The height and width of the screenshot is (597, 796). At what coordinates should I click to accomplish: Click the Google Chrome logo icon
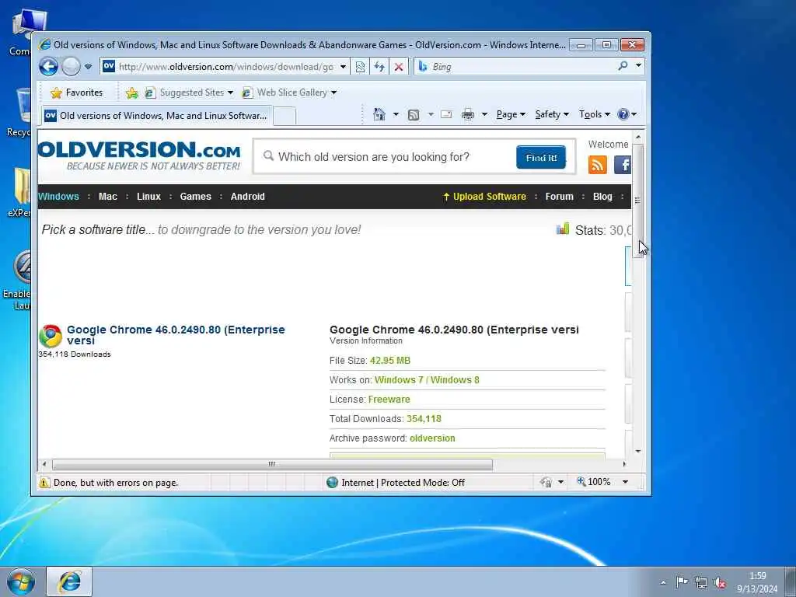pyautogui.click(x=51, y=336)
